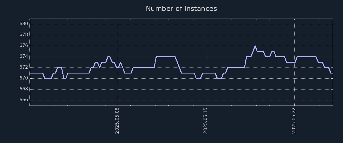Click the 2025.05.22 date label
Image resolution: width=343 pixels, height=143 pixels.
coord(294,121)
